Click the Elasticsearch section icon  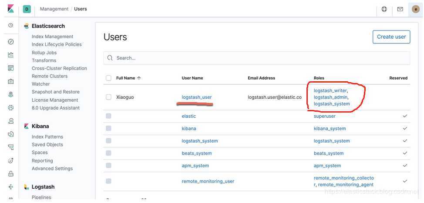(x=26, y=26)
